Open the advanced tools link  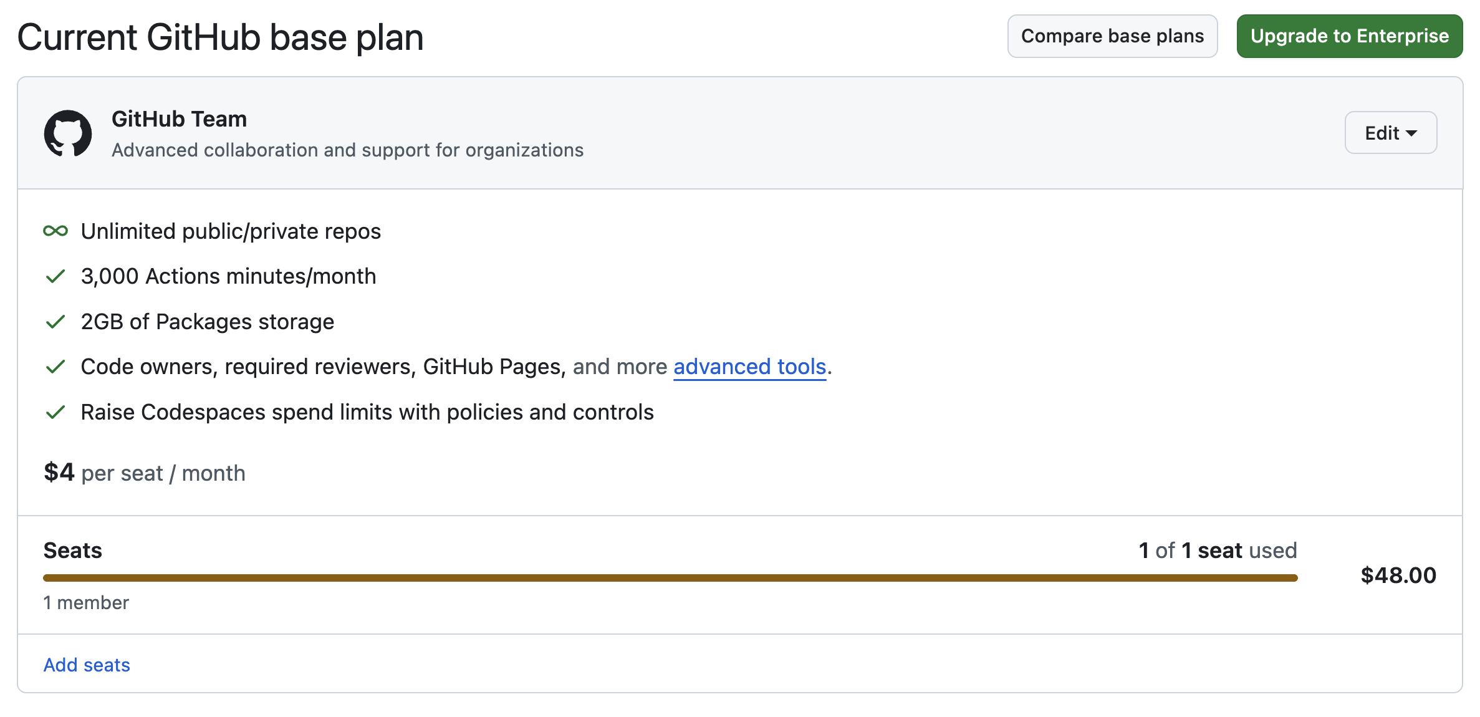coord(749,367)
